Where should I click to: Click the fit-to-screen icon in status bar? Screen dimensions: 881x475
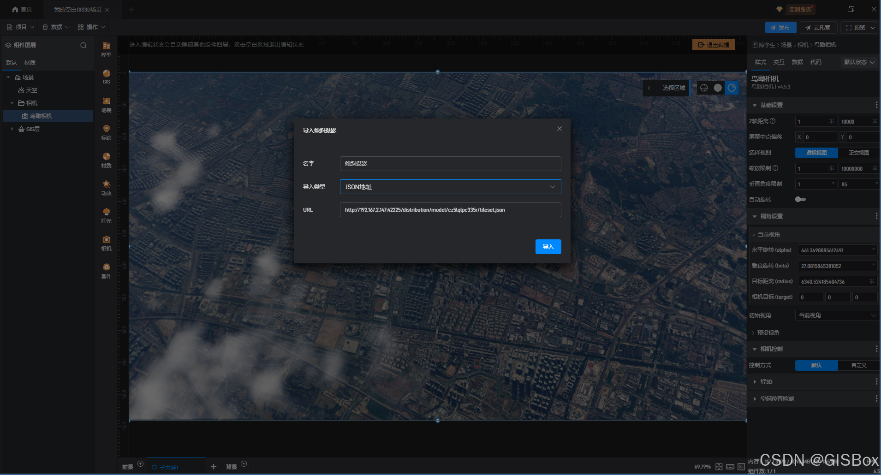point(719,467)
